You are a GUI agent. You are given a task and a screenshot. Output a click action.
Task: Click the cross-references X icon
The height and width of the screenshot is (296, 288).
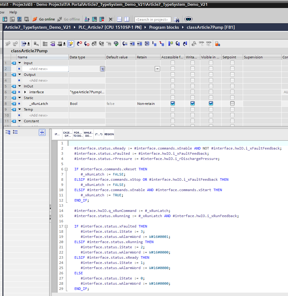pyautogui.click(x=111, y=19)
